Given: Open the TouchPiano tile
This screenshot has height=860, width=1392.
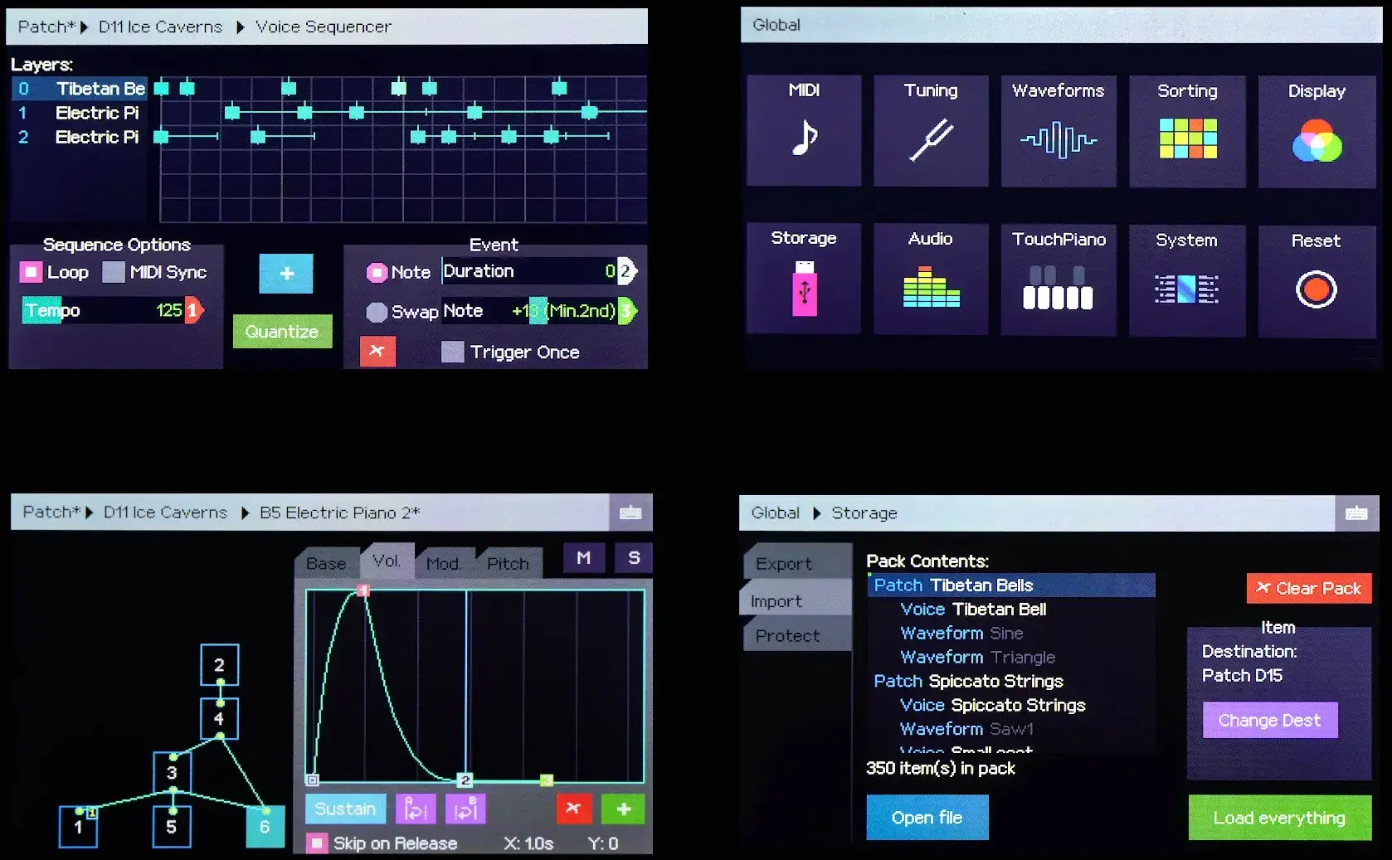Looking at the screenshot, I should [1059, 280].
